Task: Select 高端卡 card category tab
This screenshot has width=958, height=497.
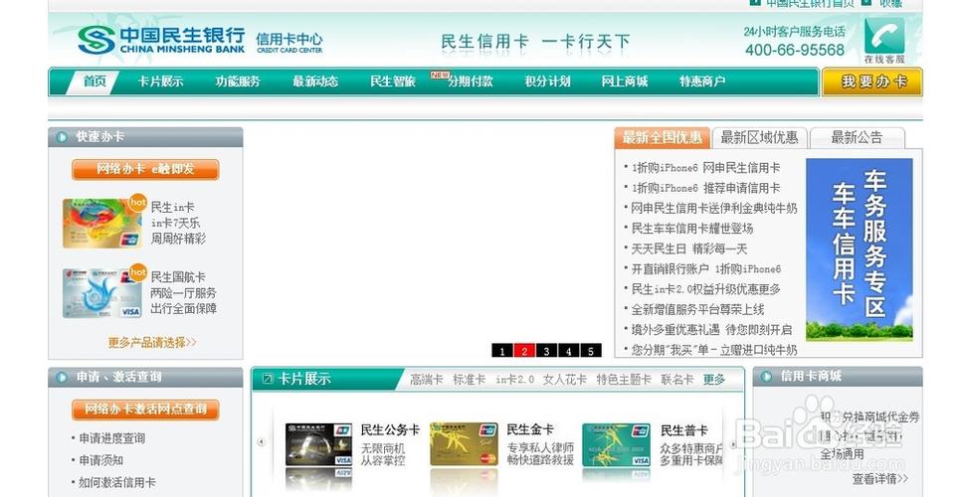Action: coord(427,379)
